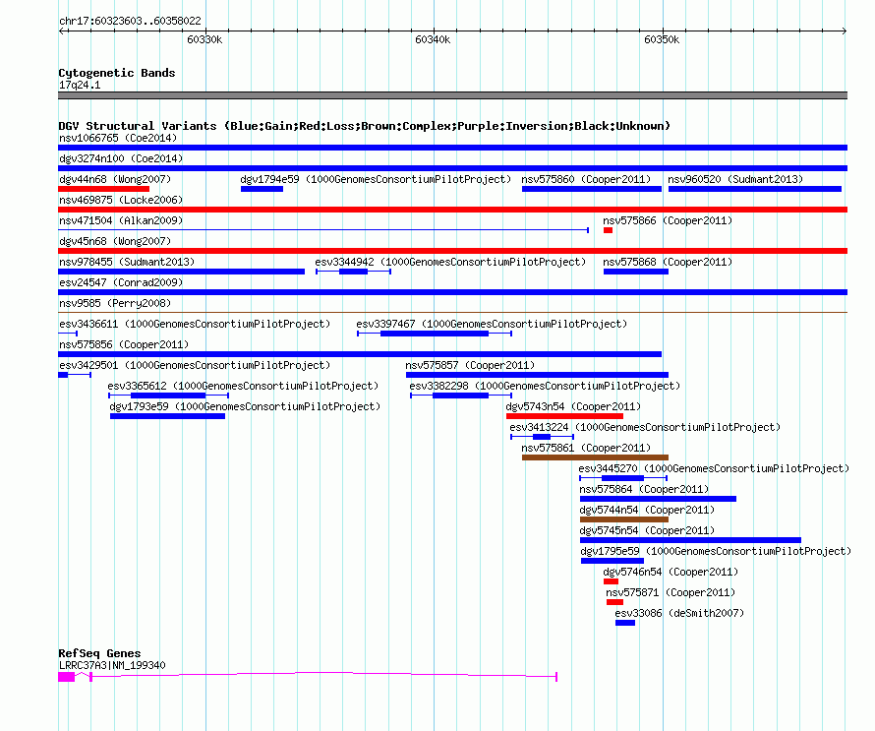This screenshot has width=875, height=731.
Task: Click dgv1793e59 variant label
Action: [245, 406]
